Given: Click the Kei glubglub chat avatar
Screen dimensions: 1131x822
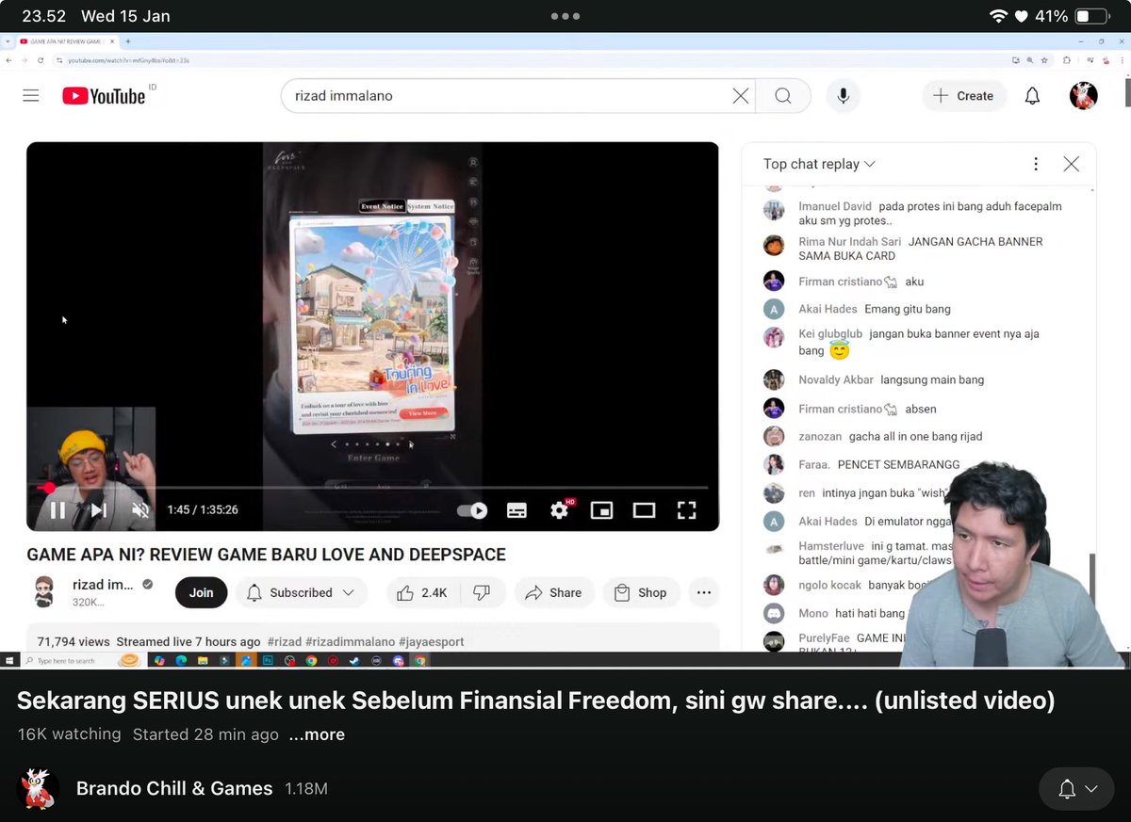Looking at the screenshot, I should click(774, 337).
